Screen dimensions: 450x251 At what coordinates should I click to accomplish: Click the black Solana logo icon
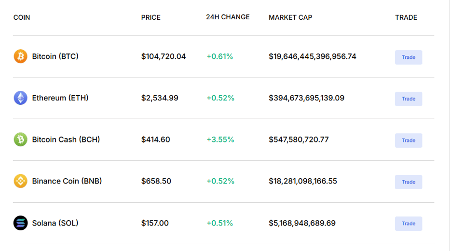tap(20, 223)
